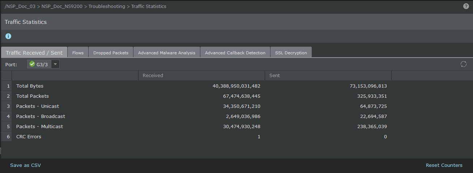
Task: Open the help question mark icon
Action: point(466,6)
